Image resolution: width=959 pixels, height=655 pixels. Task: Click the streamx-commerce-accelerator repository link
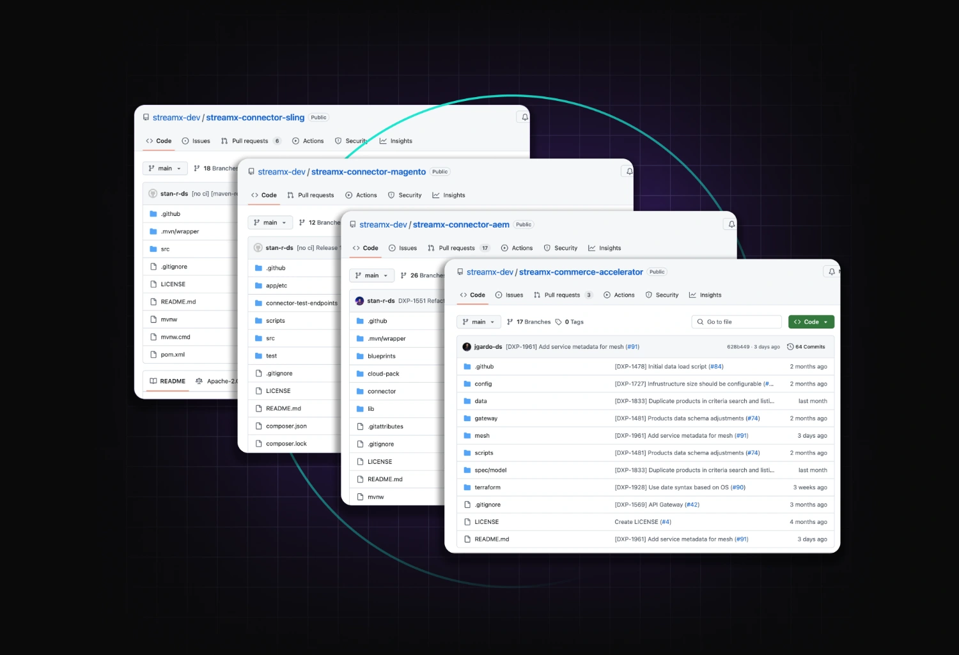point(581,272)
